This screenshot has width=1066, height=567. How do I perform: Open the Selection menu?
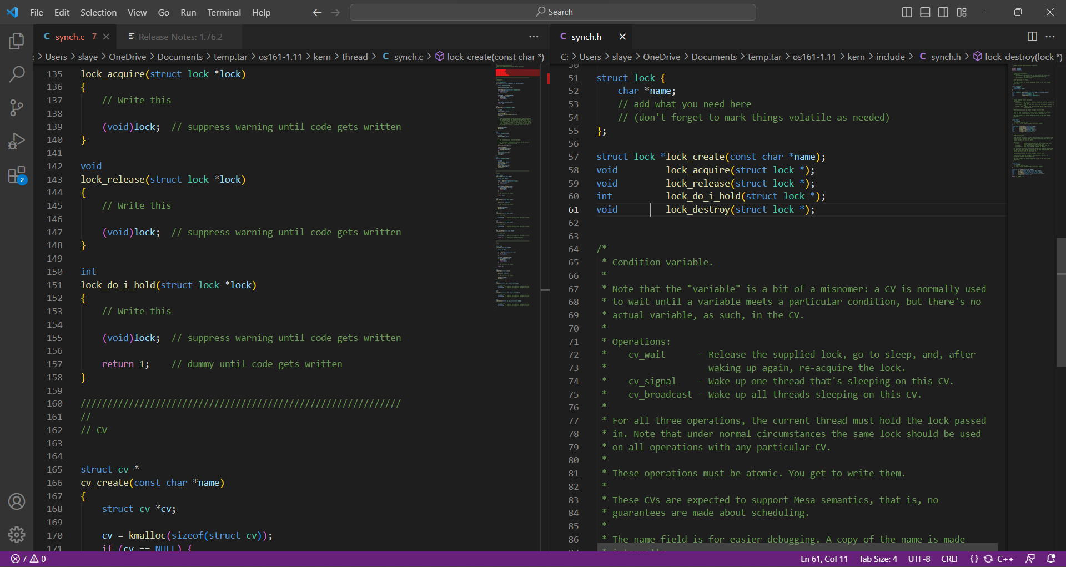(98, 12)
